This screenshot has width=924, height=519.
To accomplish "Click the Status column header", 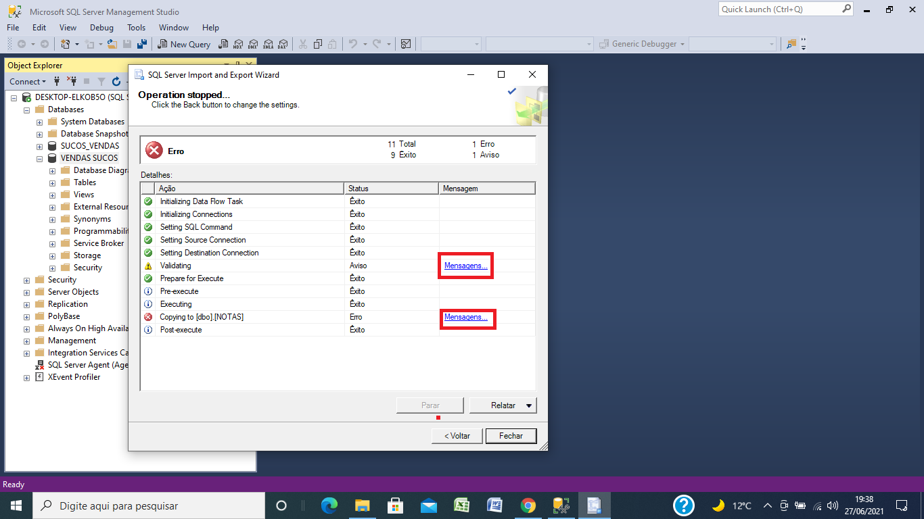I will click(392, 189).
